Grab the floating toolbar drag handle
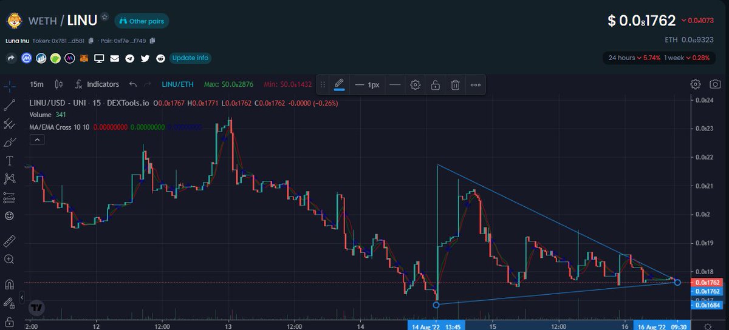The width and height of the screenshot is (729, 330). (x=323, y=85)
